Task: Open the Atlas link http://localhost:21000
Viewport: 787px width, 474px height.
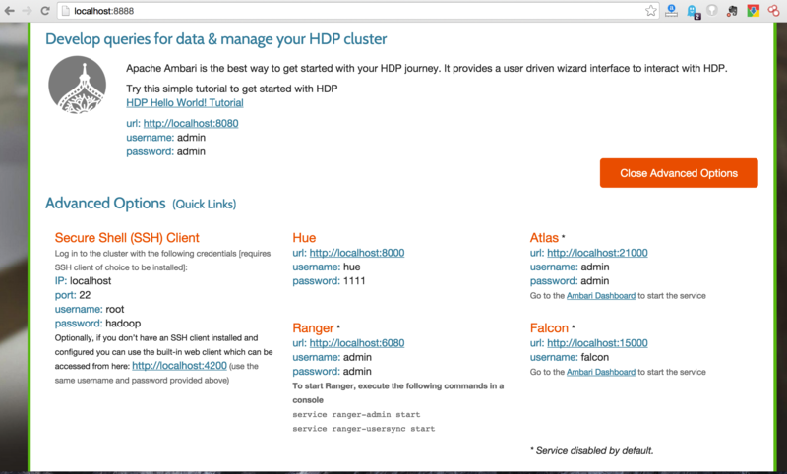Action: pos(597,253)
